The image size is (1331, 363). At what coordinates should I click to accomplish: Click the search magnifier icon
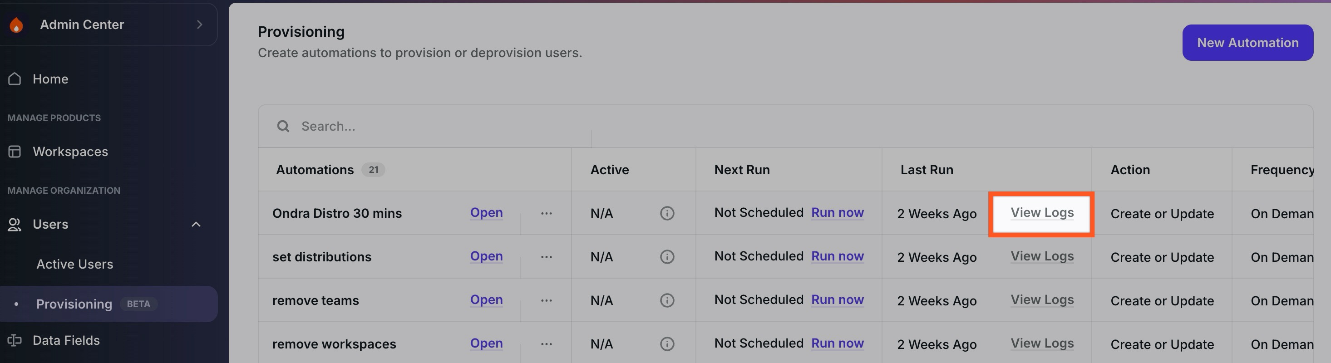[283, 127]
